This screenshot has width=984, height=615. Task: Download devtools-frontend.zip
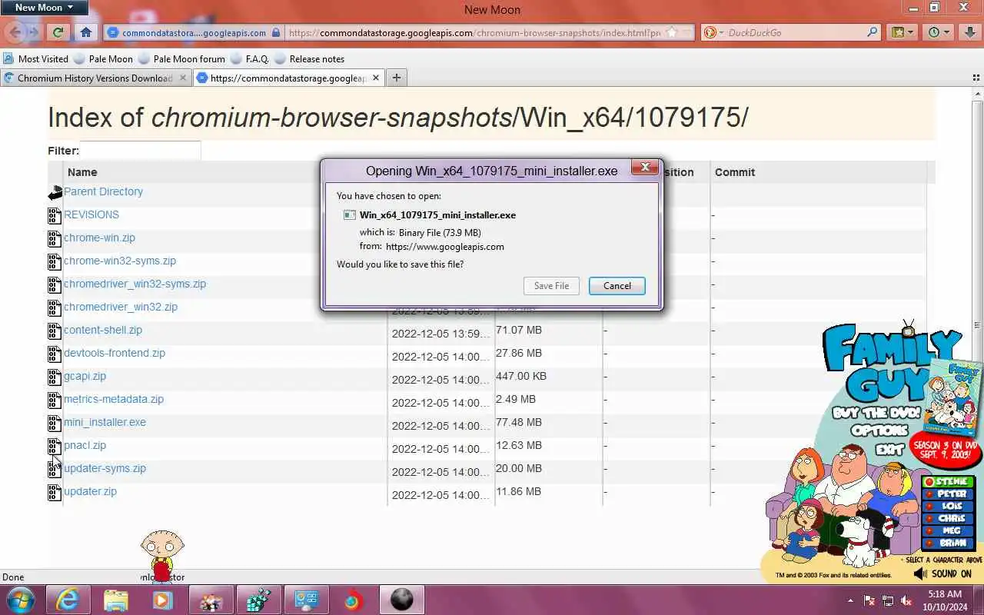click(x=115, y=353)
